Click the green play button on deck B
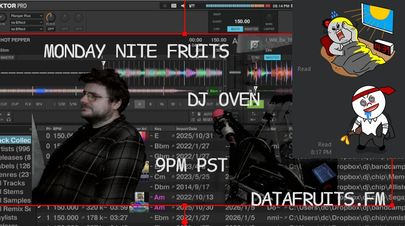This screenshot has width=405, height=226. (255, 104)
